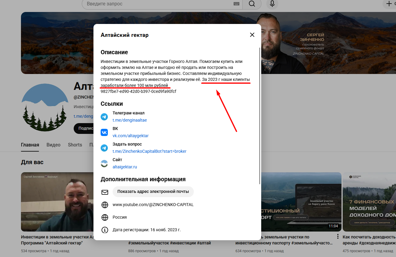Screen dimensions: 396x257
Task: Click the Telegram icon beside Задать вопрос
Action: 104,148
